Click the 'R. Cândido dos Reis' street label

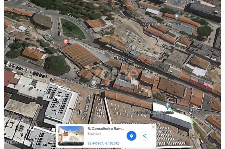pyautogui.click(x=120, y=56)
